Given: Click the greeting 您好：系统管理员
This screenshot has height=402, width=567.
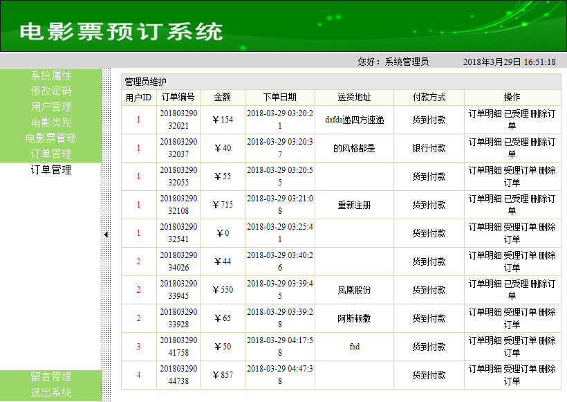Looking at the screenshot, I should pyautogui.click(x=393, y=62).
